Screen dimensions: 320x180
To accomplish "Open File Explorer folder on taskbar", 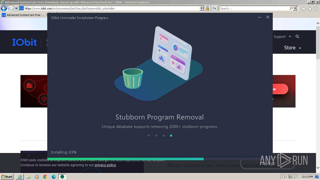I will (x=28, y=177).
